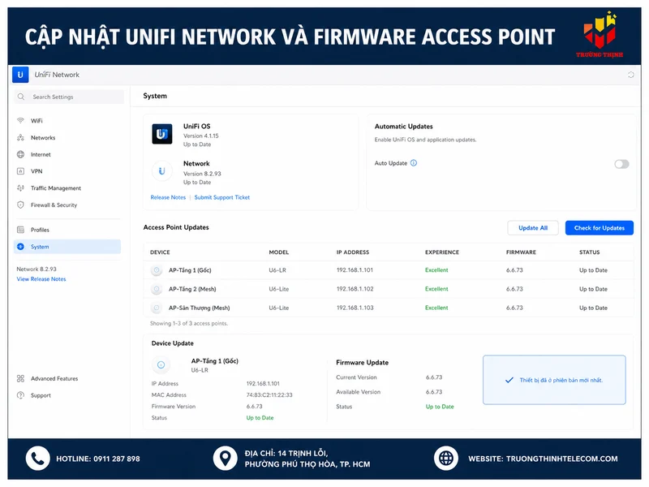Click the VPN sidebar icon
This screenshot has width=649, height=487.
[20, 171]
